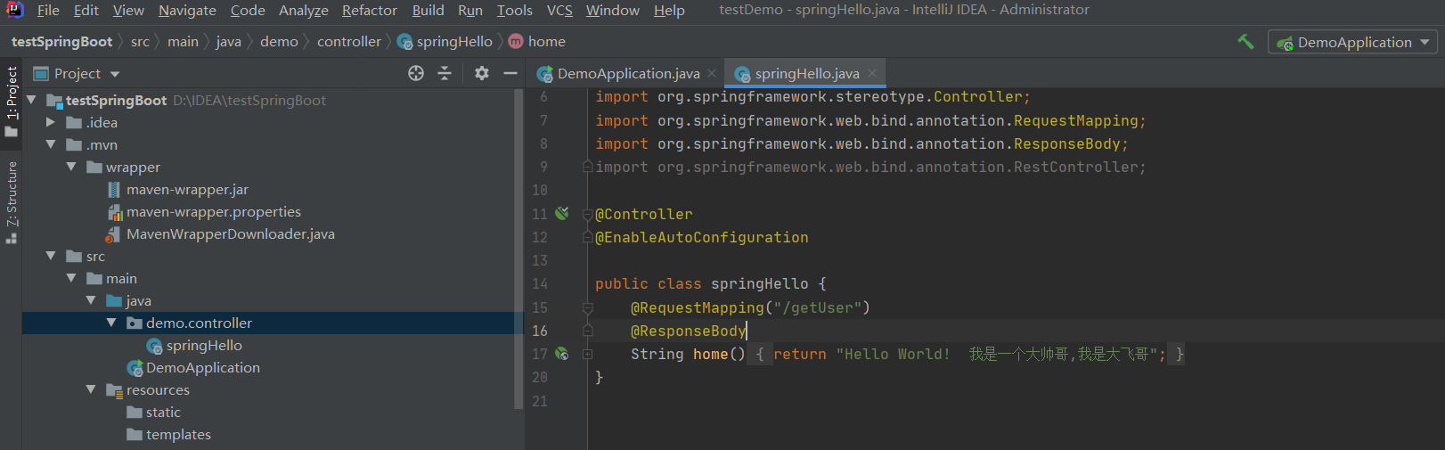Open the Help menu

pos(669,11)
